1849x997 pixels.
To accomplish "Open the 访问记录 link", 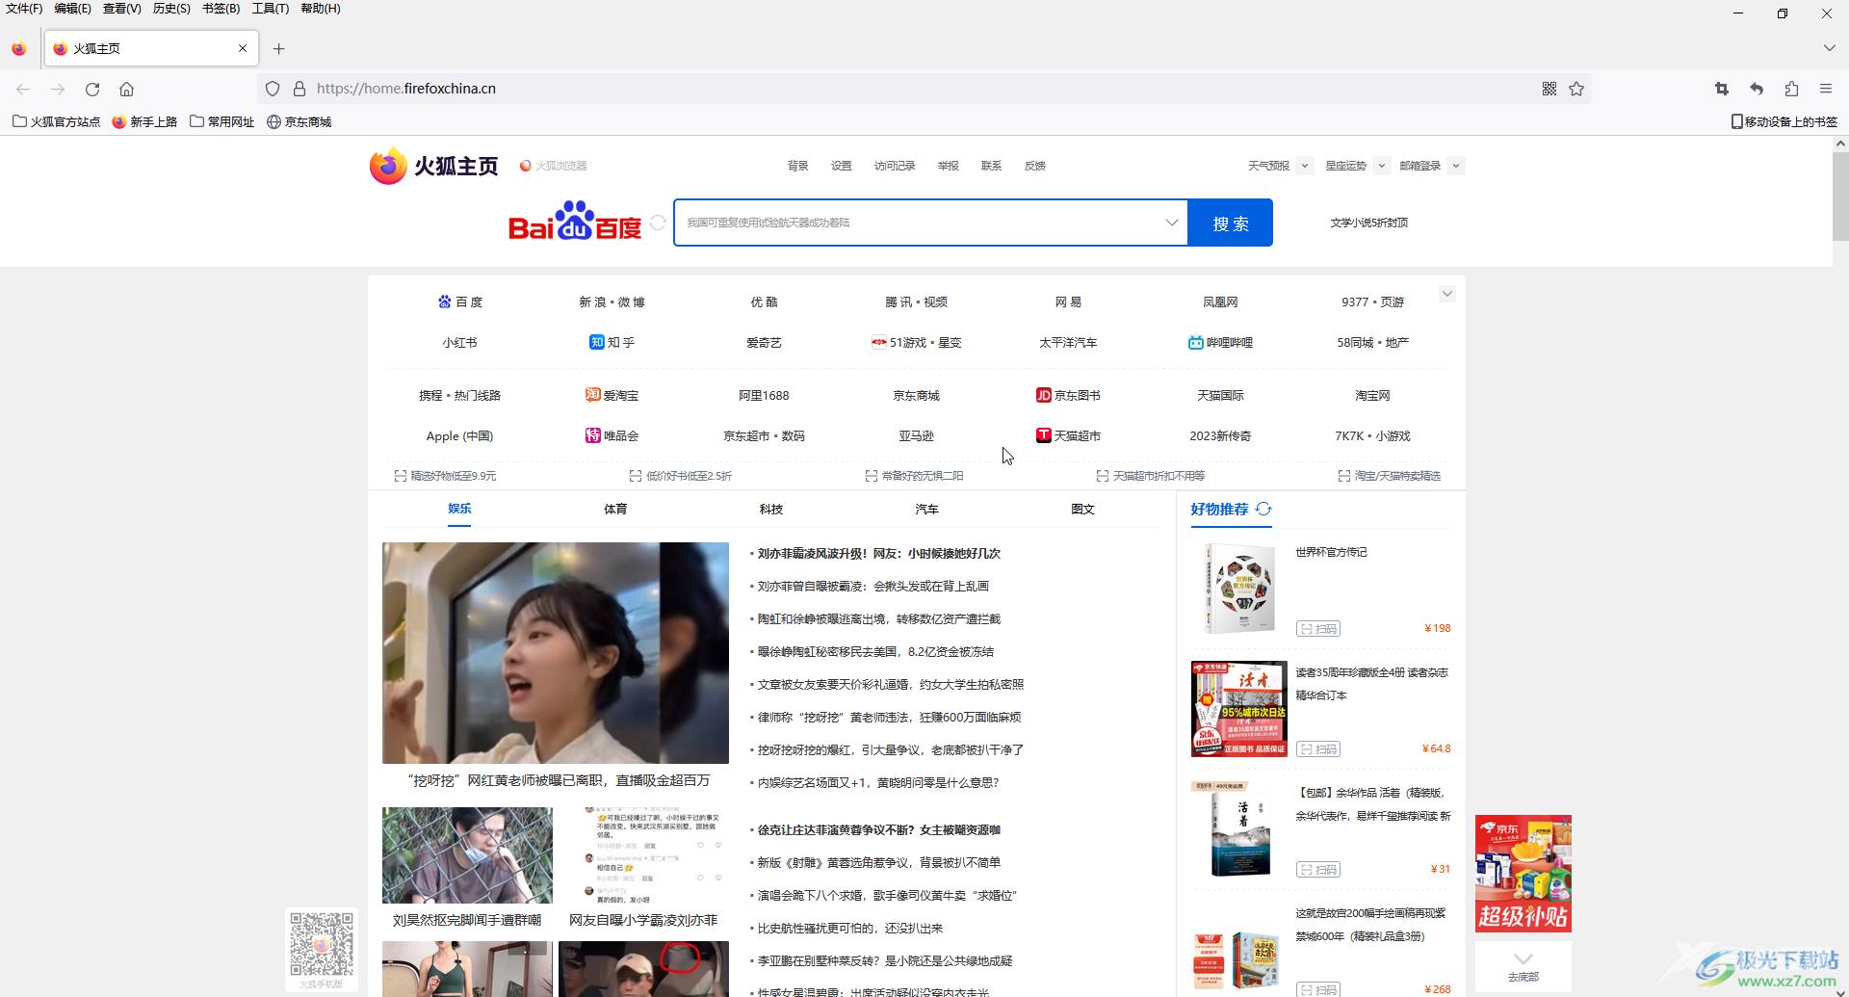I will [895, 166].
